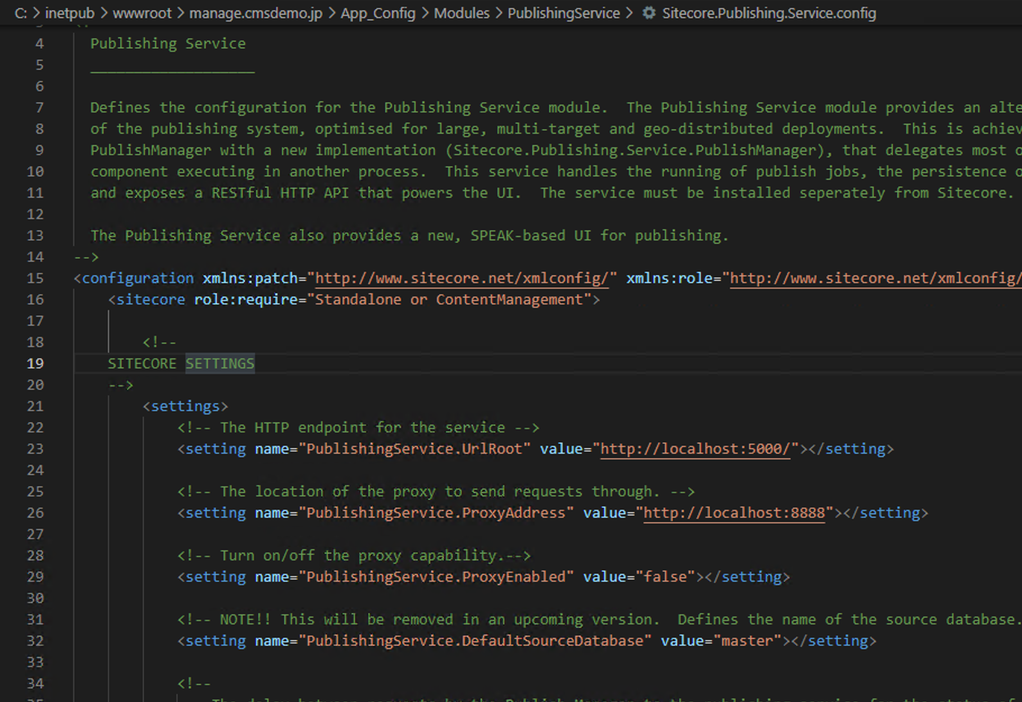
Task: Open the 'C:' breadcrumb segment
Action: (21, 13)
